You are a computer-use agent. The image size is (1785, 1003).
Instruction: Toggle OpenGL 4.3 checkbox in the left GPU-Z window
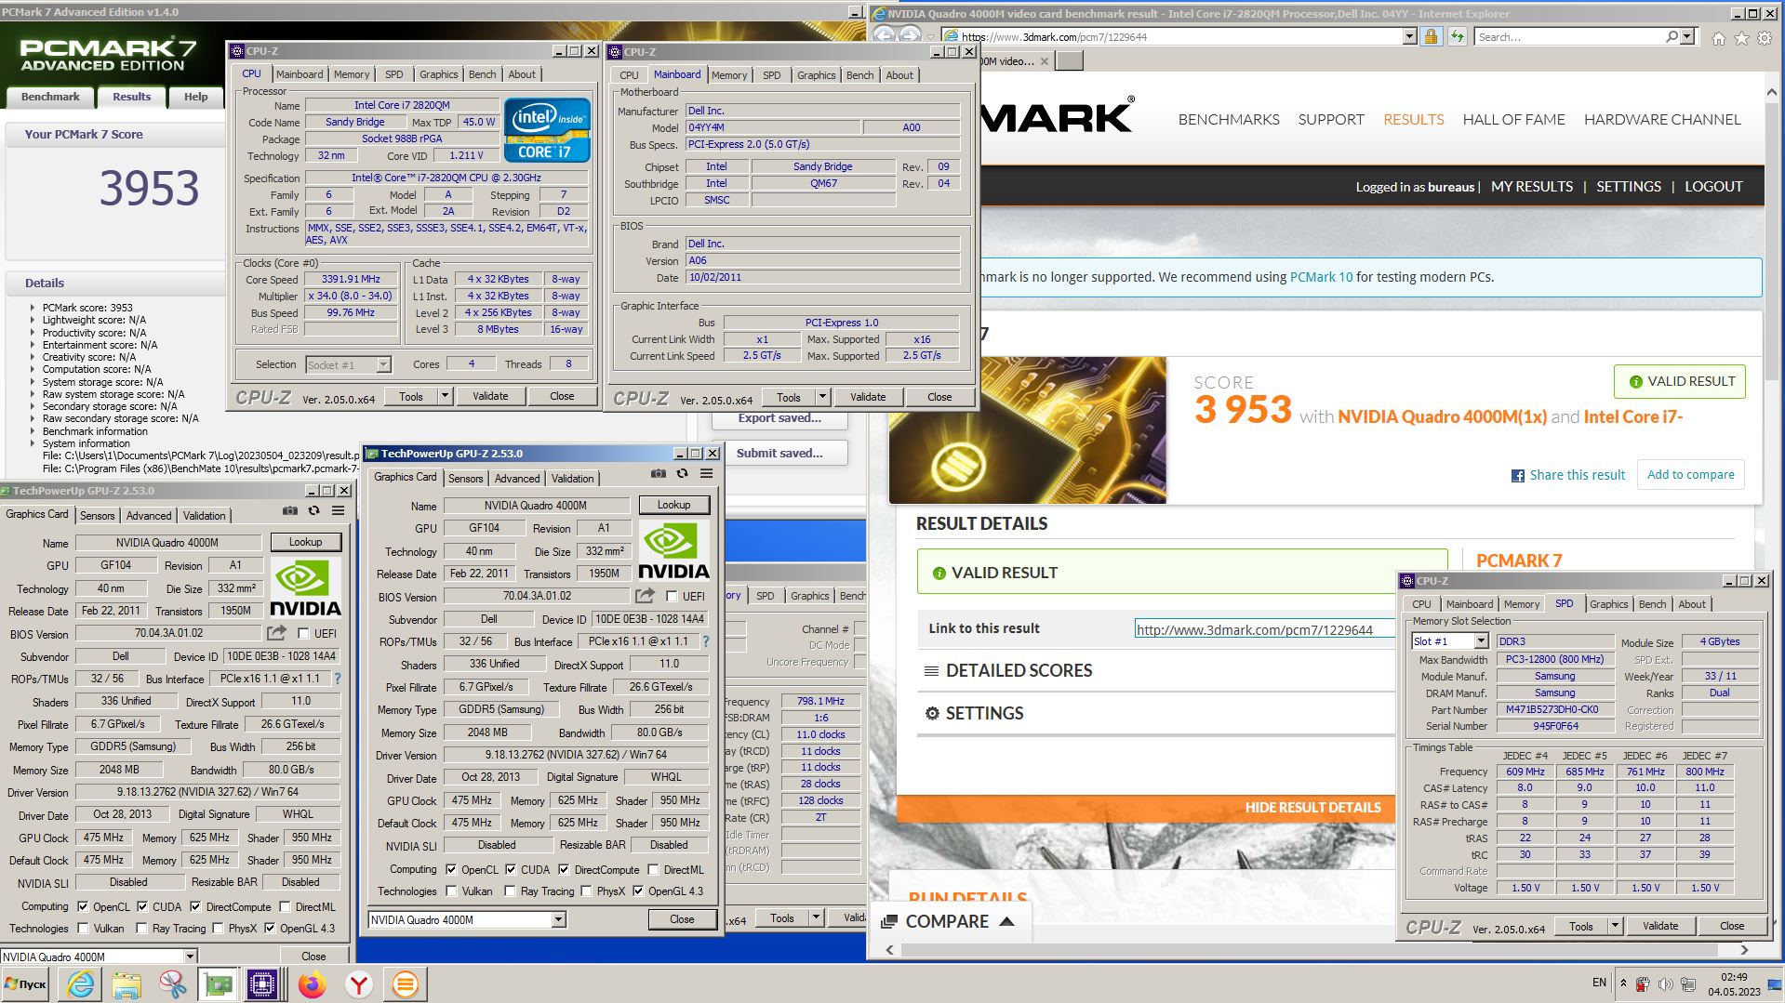270,928
